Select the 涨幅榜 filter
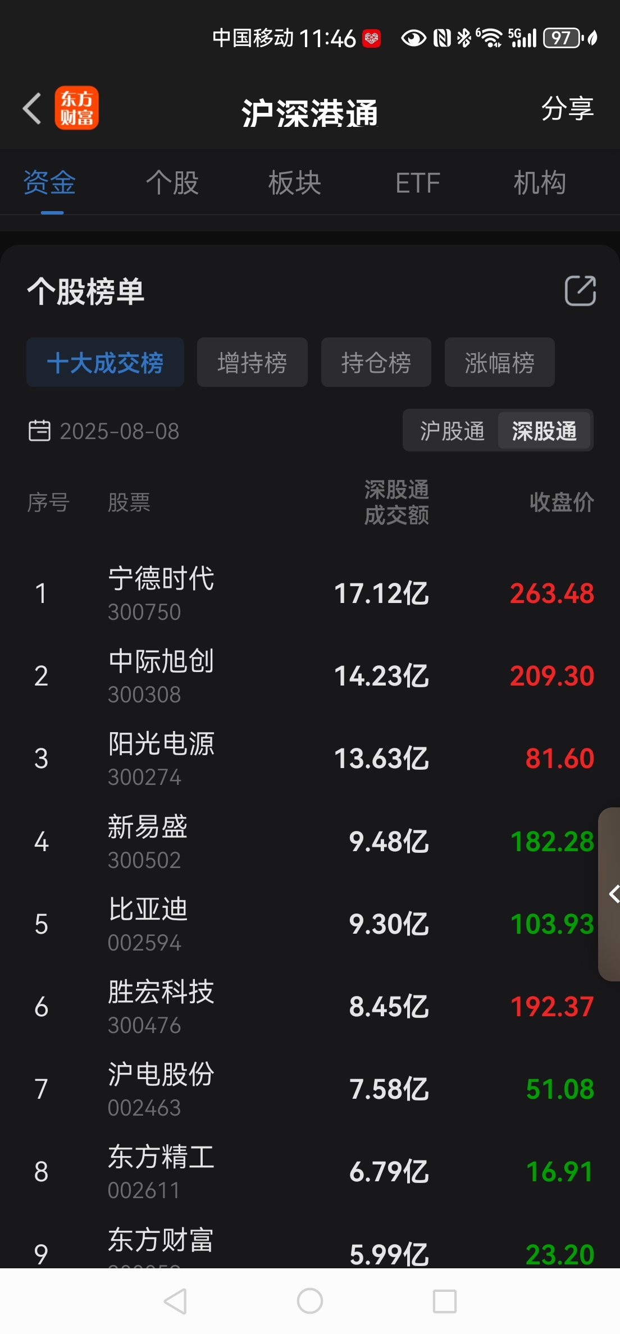The height and width of the screenshot is (1334, 620). [500, 362]
